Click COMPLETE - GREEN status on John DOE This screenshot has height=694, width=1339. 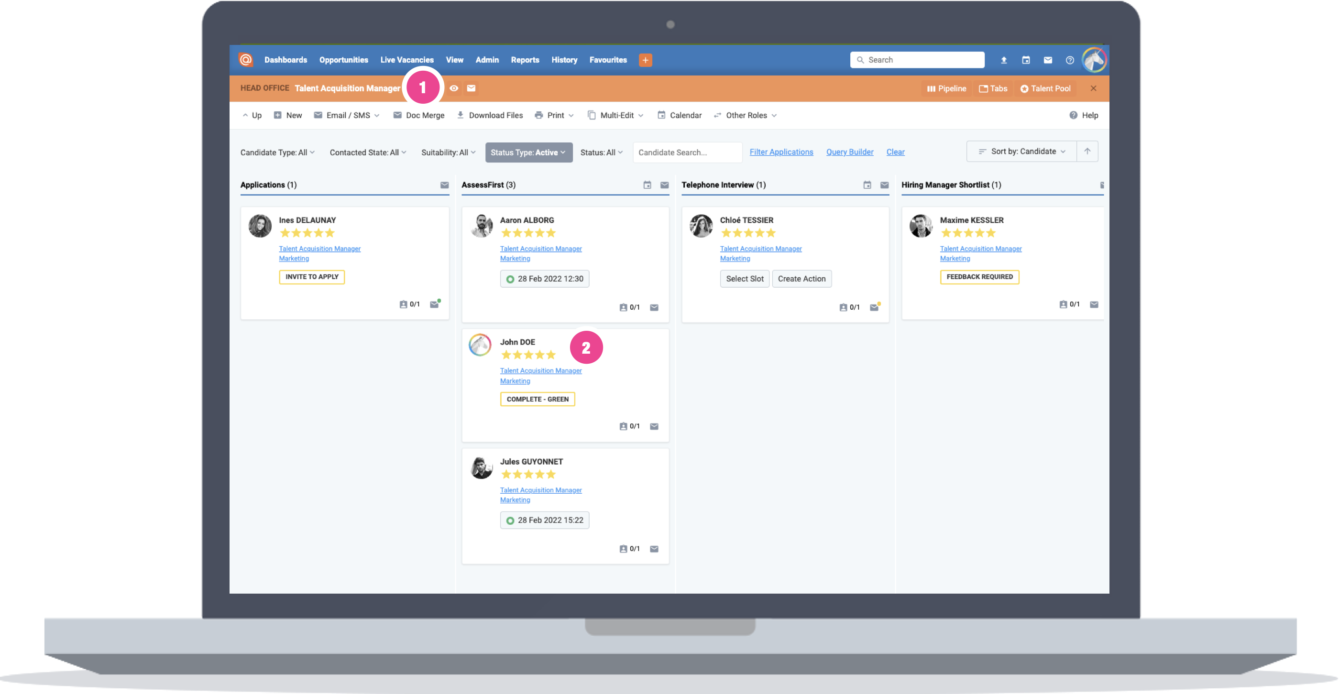pos(538,400)
